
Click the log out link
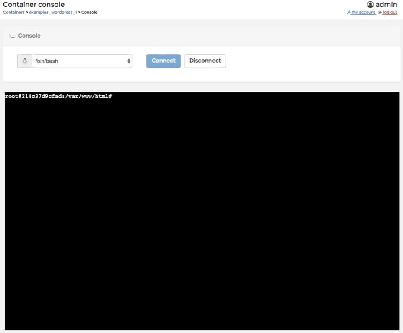[388, 12]
